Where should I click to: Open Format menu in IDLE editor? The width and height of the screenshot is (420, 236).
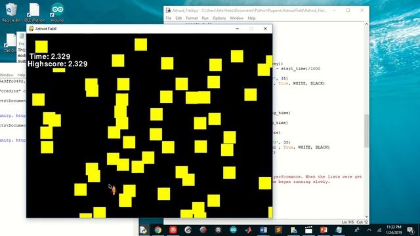click(x=192, y=18)
